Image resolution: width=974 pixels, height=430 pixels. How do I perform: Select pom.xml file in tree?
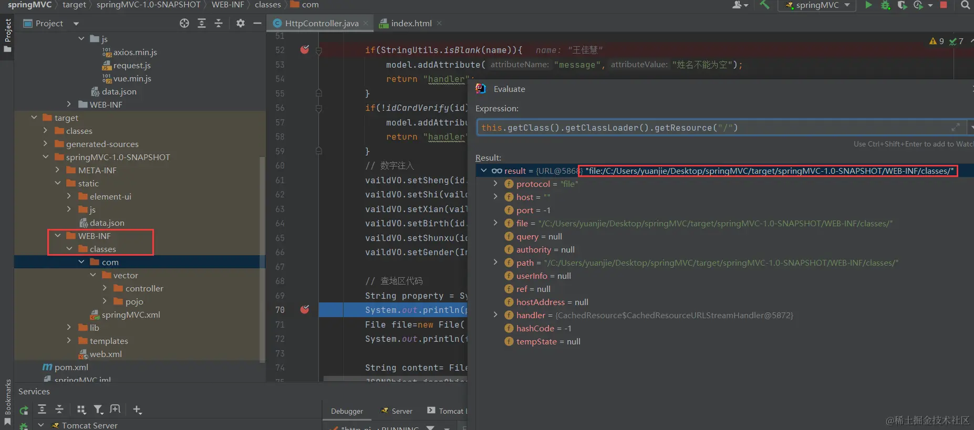65,367
